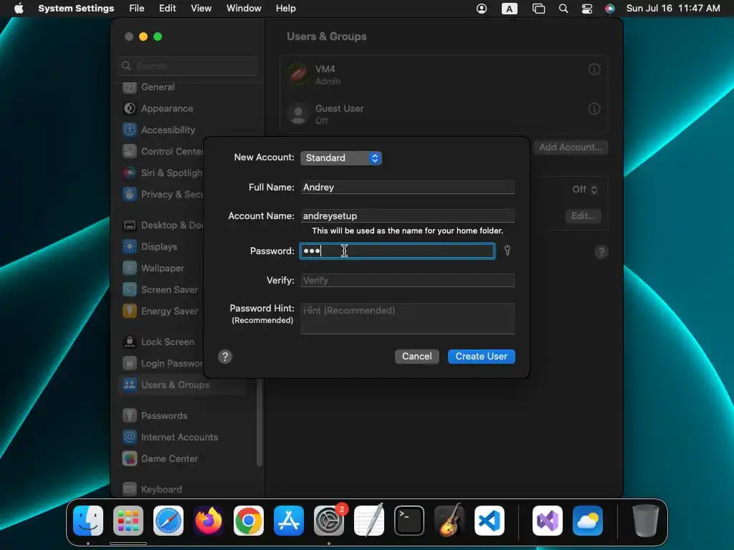734x550 pixels.
Task: Open Spotlight search in menu bar
Action: tap(563, 9)
